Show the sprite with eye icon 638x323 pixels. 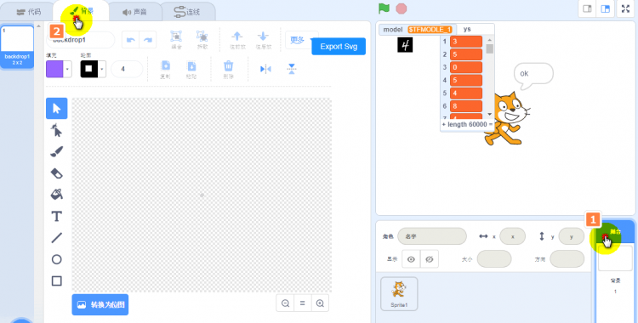coord(411,259)
